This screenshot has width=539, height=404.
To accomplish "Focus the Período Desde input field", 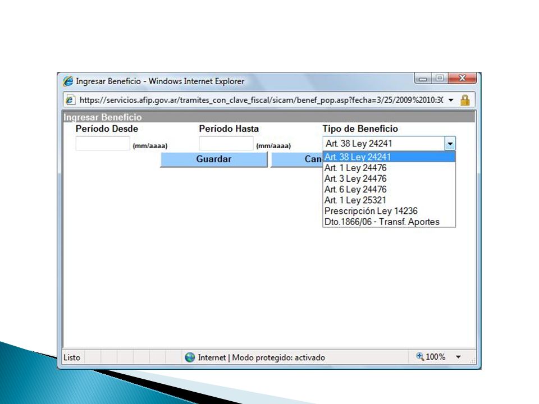I will pos(103,143).
